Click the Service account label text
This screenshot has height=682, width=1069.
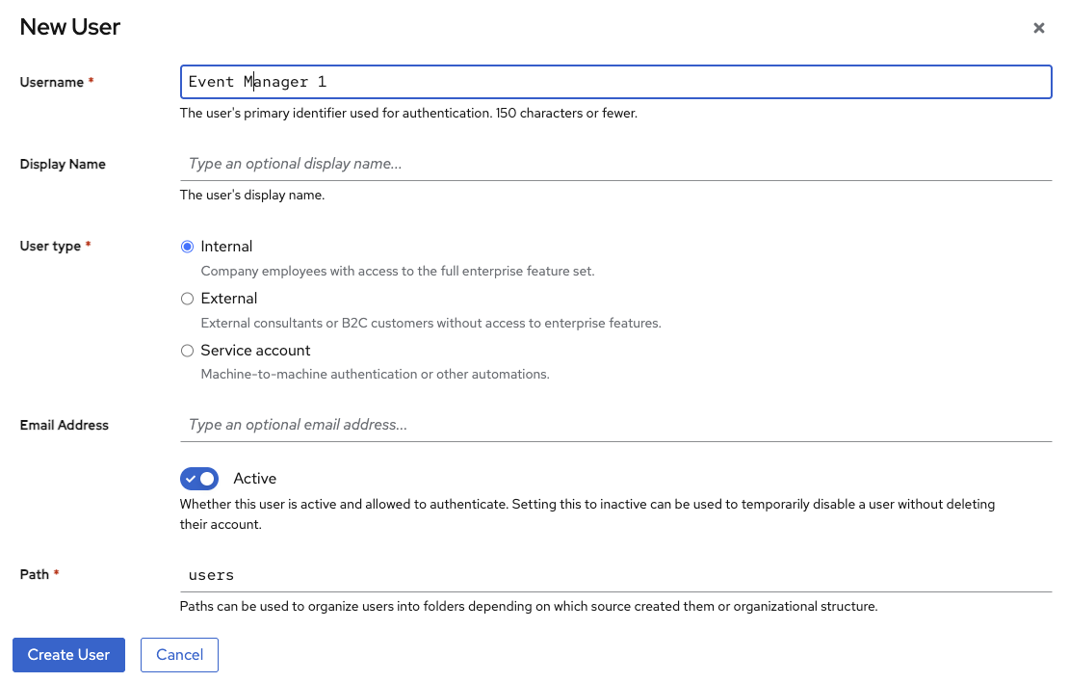(x=255, y=351)
